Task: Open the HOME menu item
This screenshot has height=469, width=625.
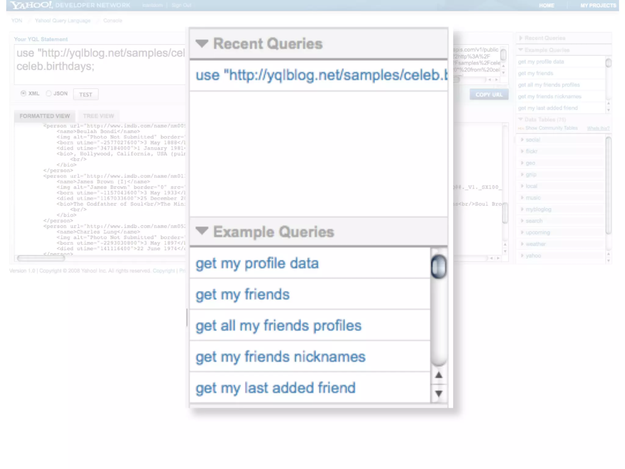Action: click(546, 5)
